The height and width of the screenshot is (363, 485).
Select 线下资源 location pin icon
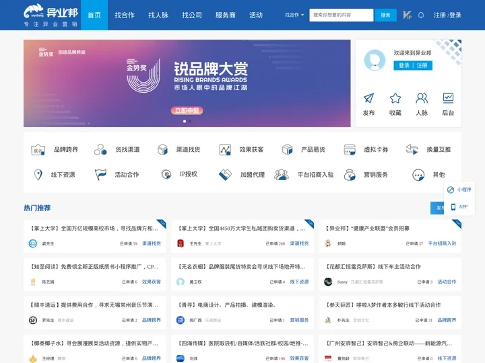click(x=38, y=175)
